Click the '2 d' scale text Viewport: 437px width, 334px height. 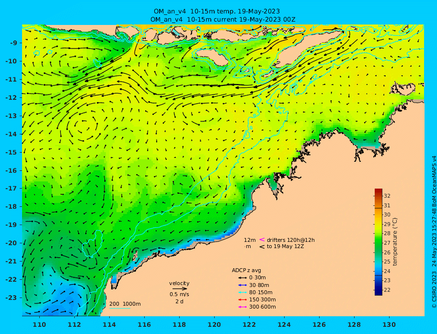coord(179,302)
